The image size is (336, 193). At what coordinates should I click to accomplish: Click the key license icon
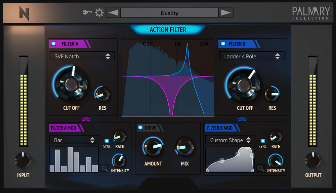(x=87, y=13)
